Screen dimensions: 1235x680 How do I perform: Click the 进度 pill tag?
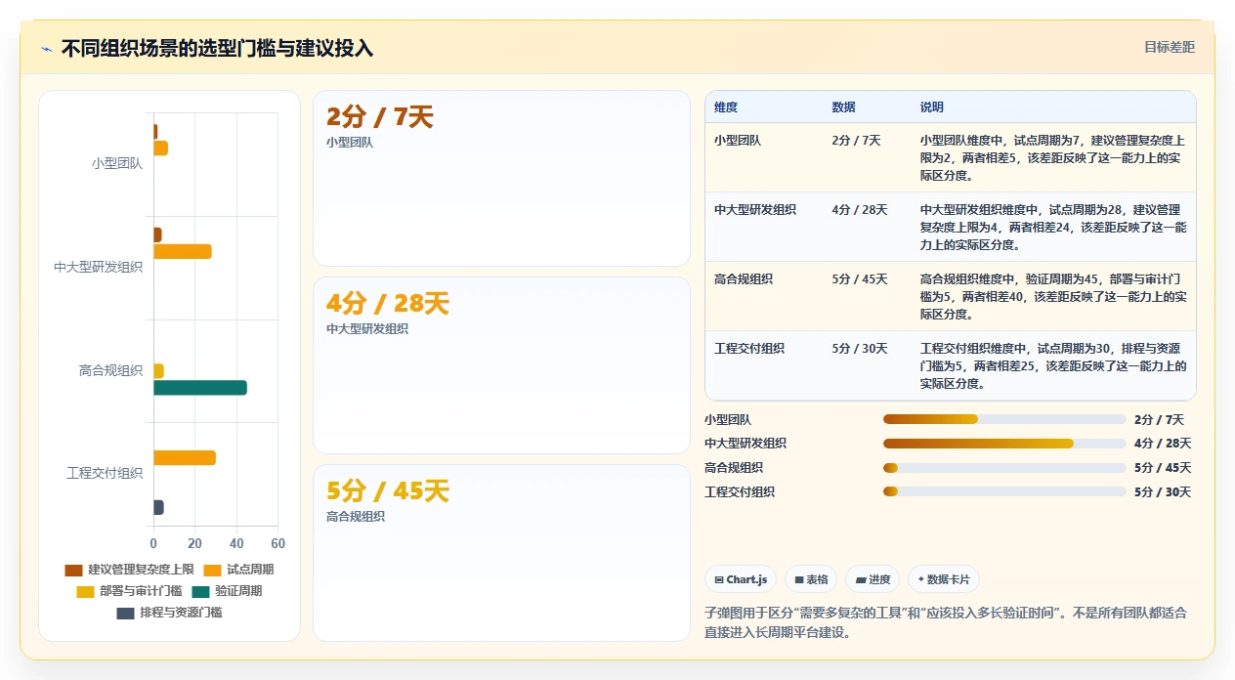873,579
